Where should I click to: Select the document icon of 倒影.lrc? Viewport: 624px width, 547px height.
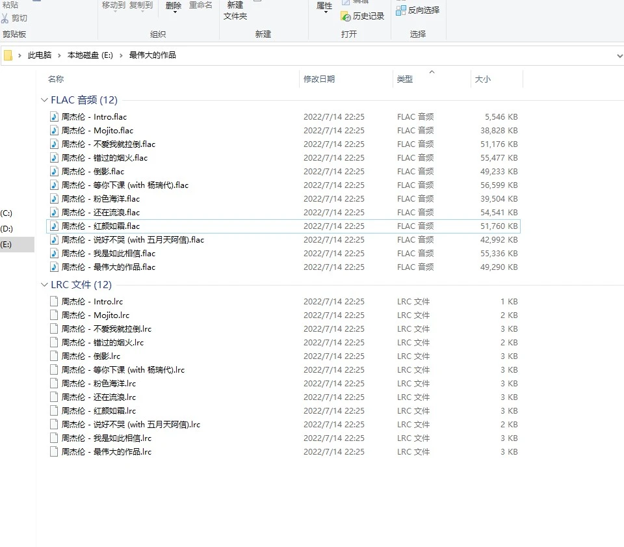pos(54,356)
